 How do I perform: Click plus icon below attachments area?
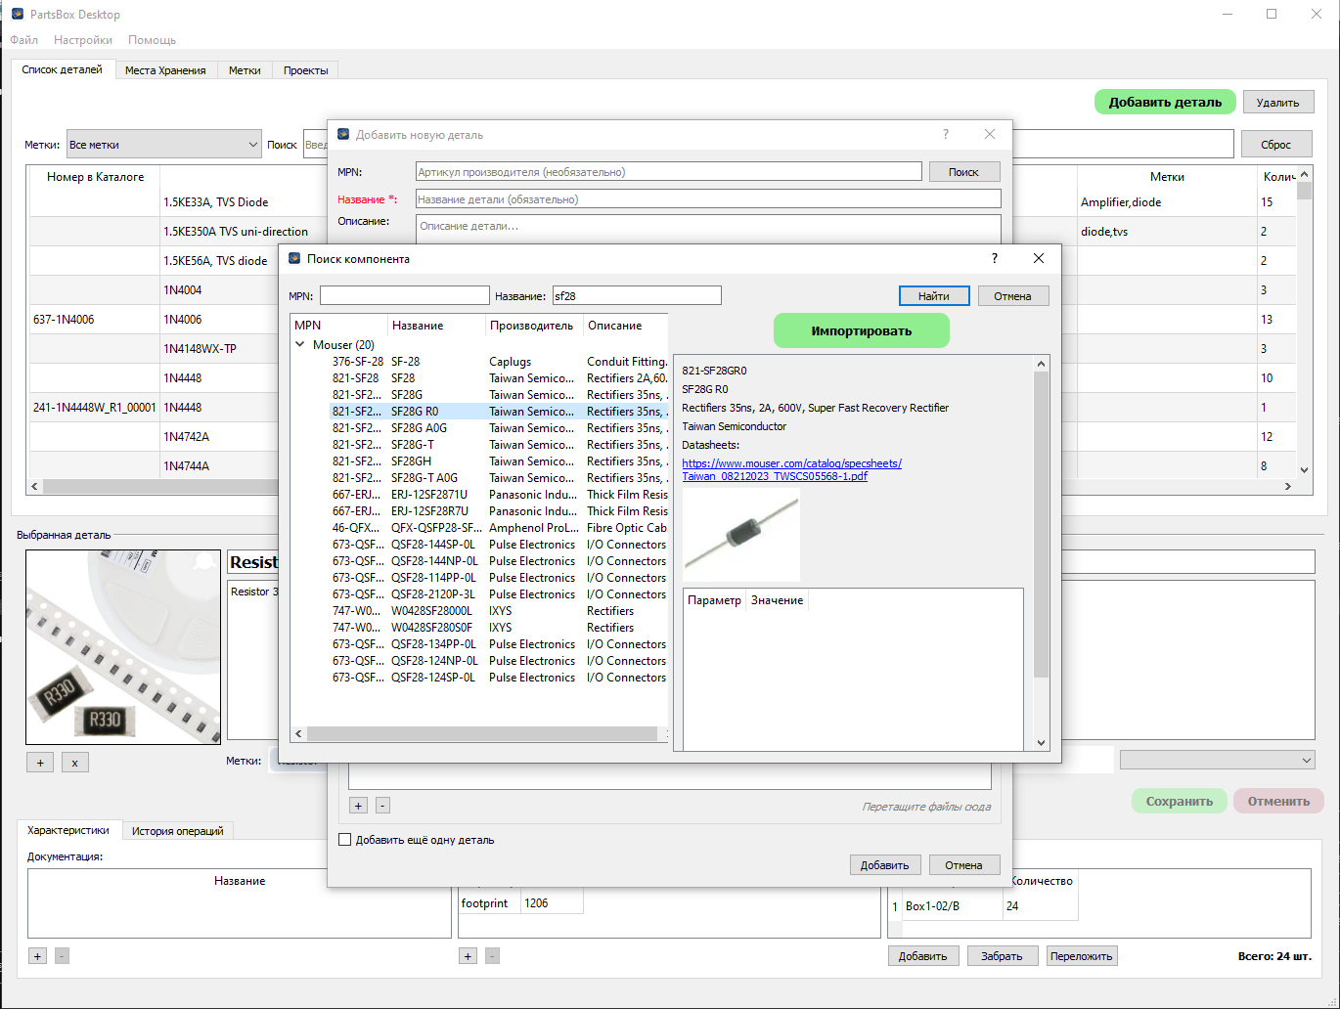pyautogui.click(x=358, y=806)
